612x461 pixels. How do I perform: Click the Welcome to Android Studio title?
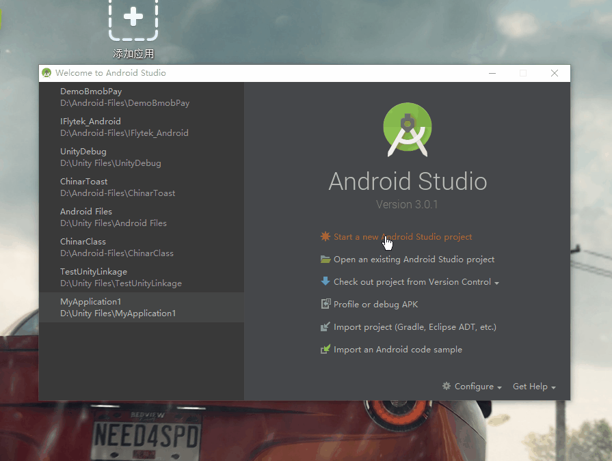[111, 73]
